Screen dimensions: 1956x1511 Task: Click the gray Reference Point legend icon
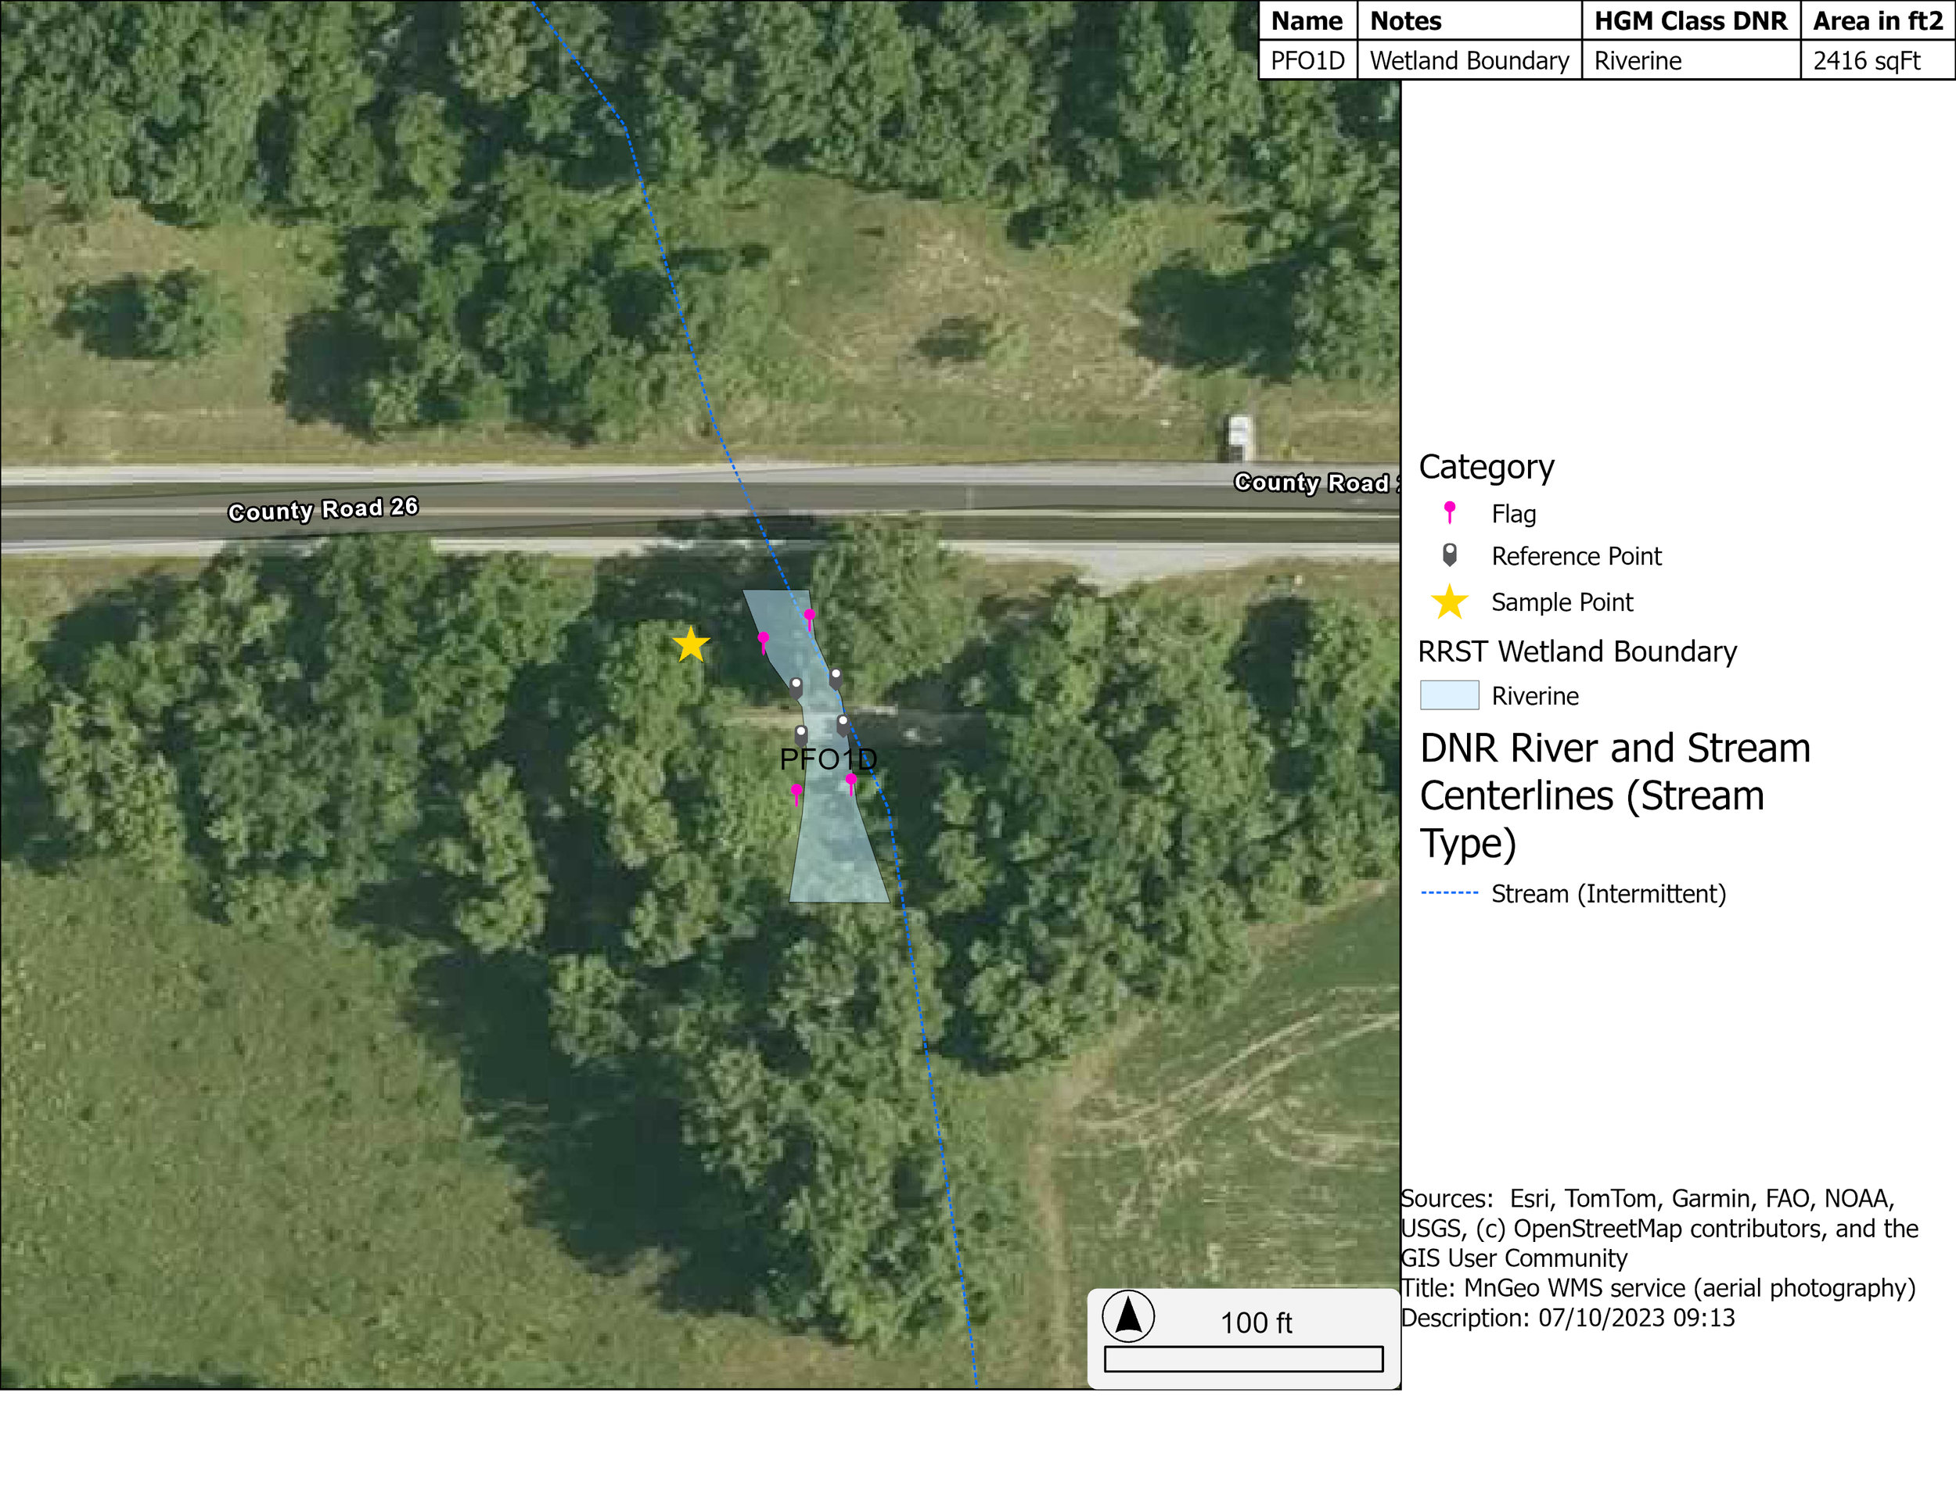[1449, 555]
